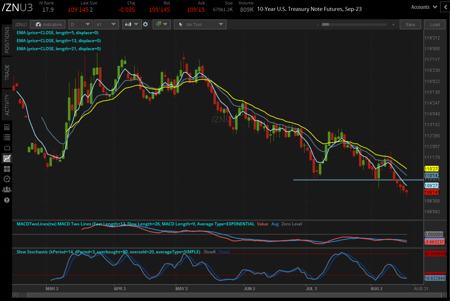Open the history clock icon in sidebar

[x=7, y=179]
